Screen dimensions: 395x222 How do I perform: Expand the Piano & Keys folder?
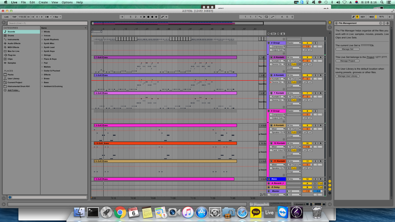coord(43,59)
